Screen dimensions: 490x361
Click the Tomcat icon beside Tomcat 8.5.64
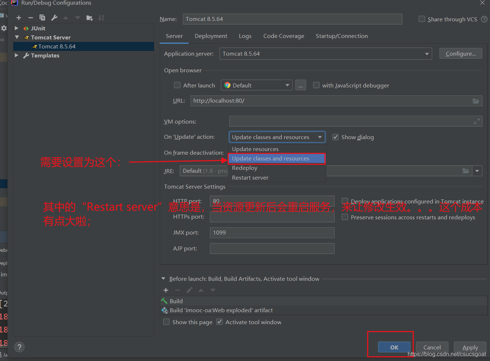35,47
